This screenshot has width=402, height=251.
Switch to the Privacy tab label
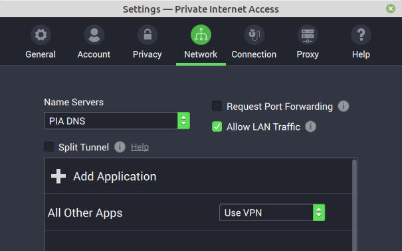(x=148, y=54)
